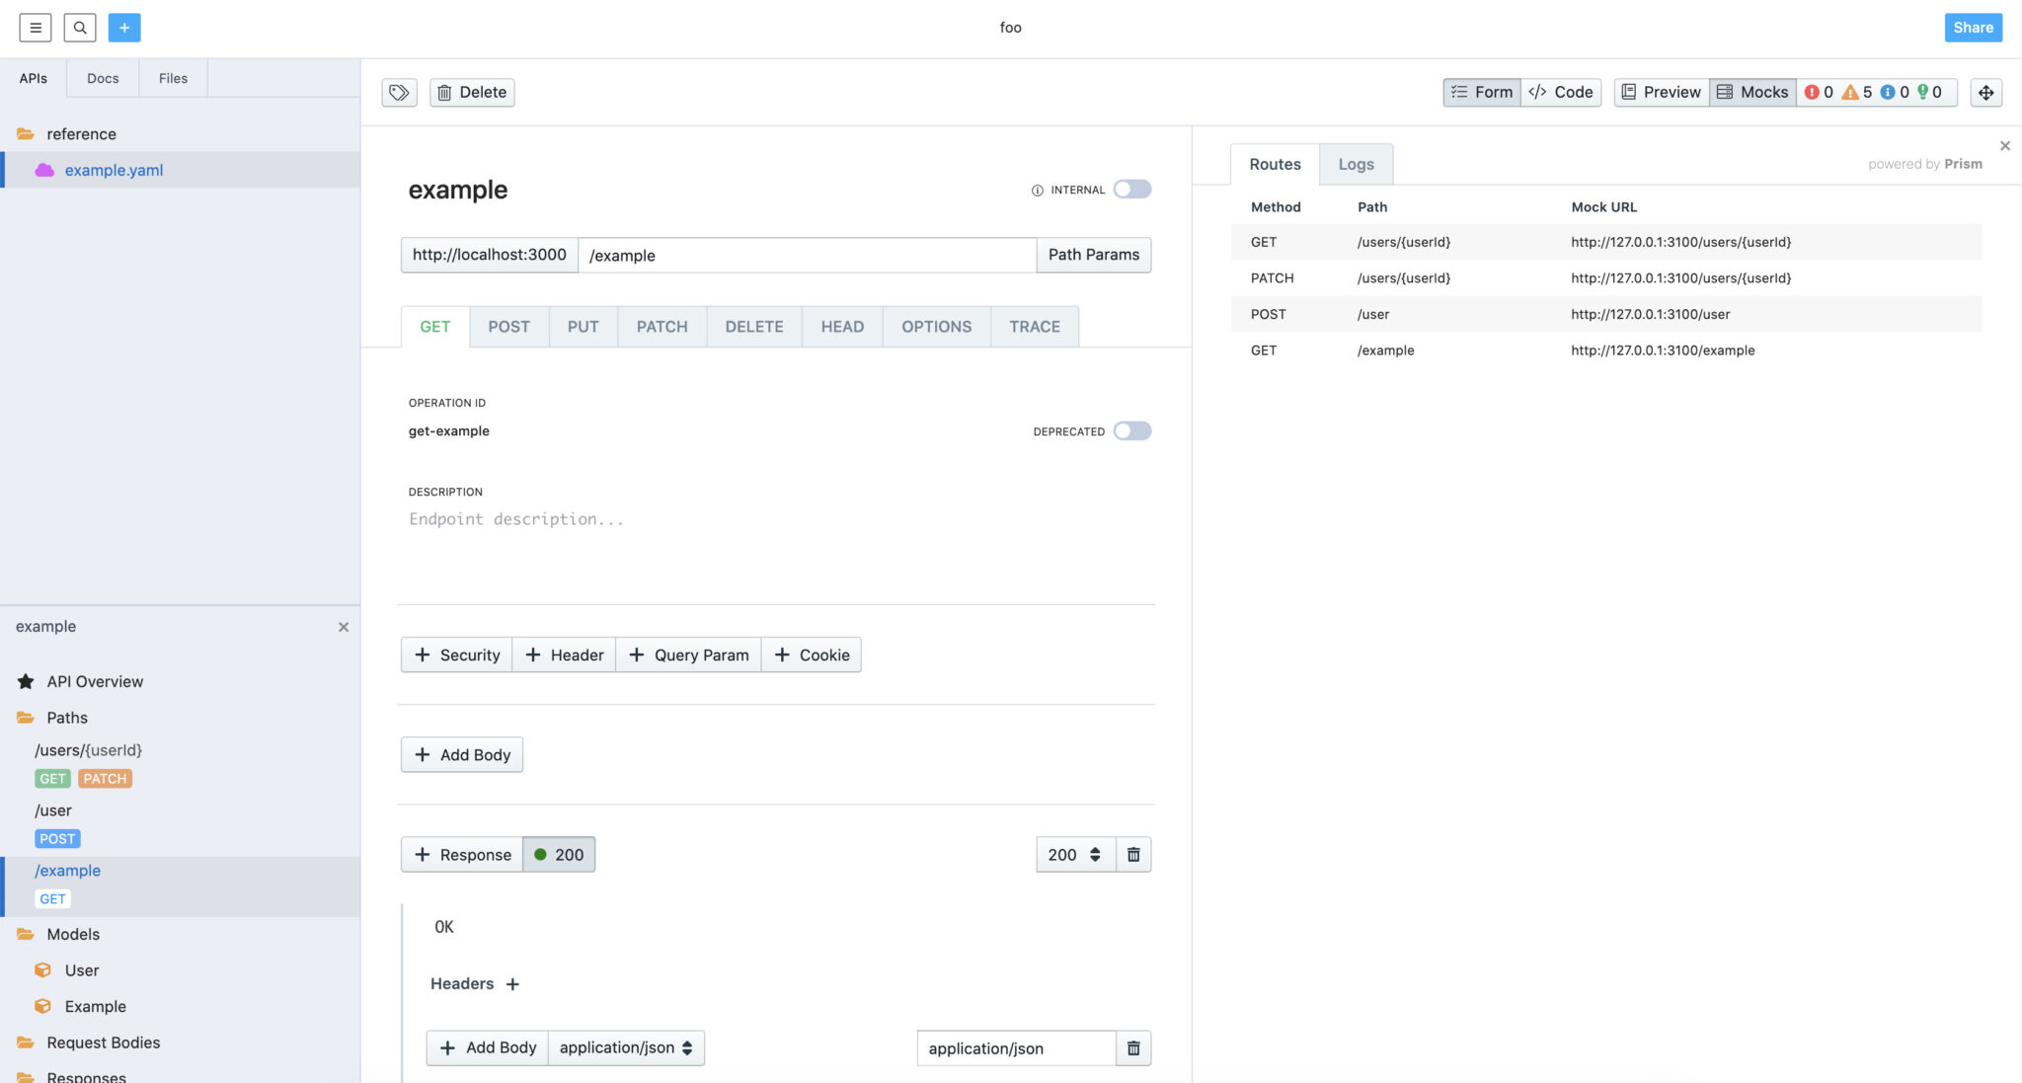Image resolution: width=2022 pixels, height=1083 pixels.
Task: Click the Share button
Action: click(1973, 28)
